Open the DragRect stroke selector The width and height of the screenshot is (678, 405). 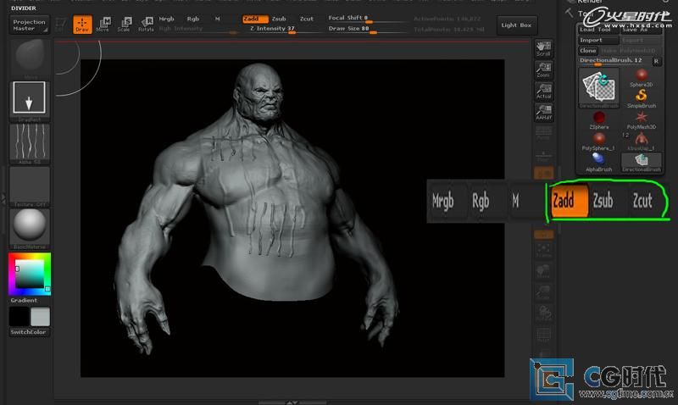(30, 101)
